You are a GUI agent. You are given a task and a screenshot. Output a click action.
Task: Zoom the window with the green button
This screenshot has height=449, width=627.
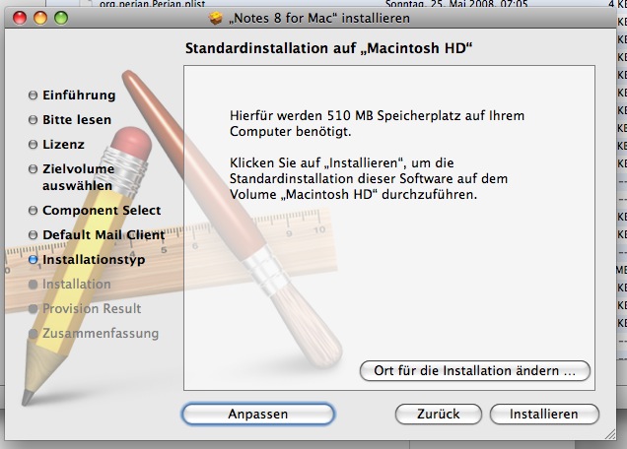(x=61, y=18)
